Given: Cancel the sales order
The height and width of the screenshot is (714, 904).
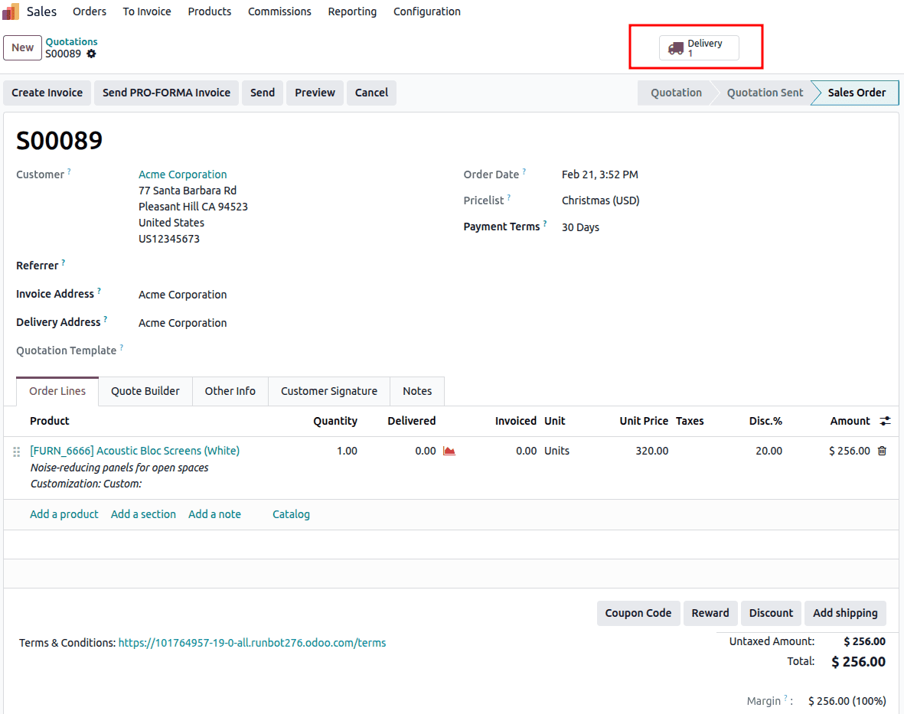Looking at the screenshot, I should click(371, 93).
